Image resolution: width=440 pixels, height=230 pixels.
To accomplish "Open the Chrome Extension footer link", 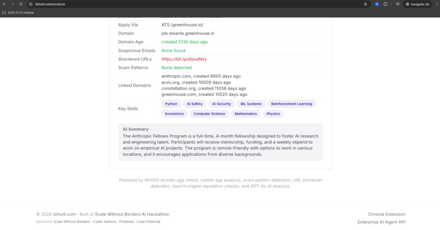I will tap(387, 214).
